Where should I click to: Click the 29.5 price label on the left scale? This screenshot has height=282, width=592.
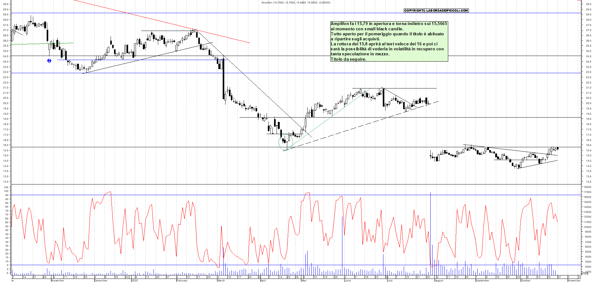click(6, 5)
